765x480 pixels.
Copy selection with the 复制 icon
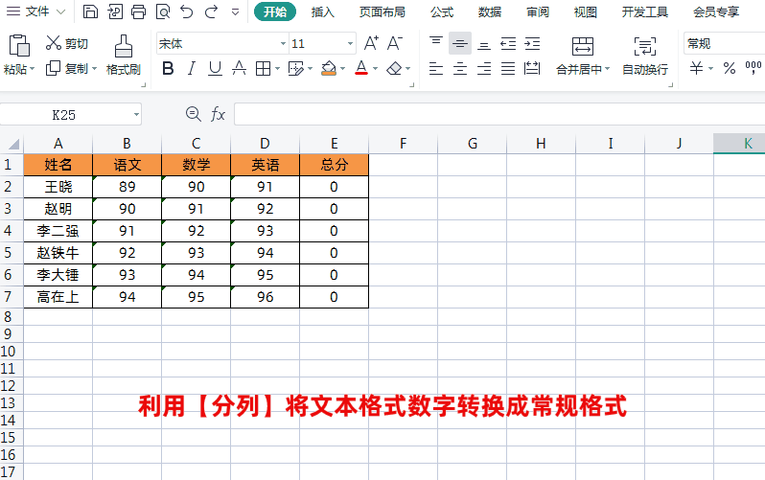(x=53, y=68)
